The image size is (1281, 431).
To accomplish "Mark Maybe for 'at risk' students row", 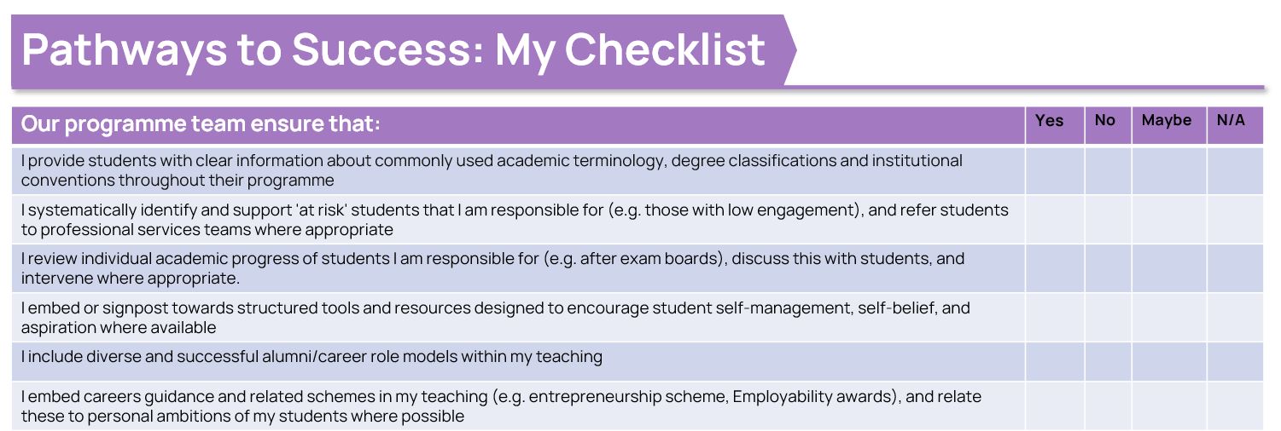I will point(1169,220).
